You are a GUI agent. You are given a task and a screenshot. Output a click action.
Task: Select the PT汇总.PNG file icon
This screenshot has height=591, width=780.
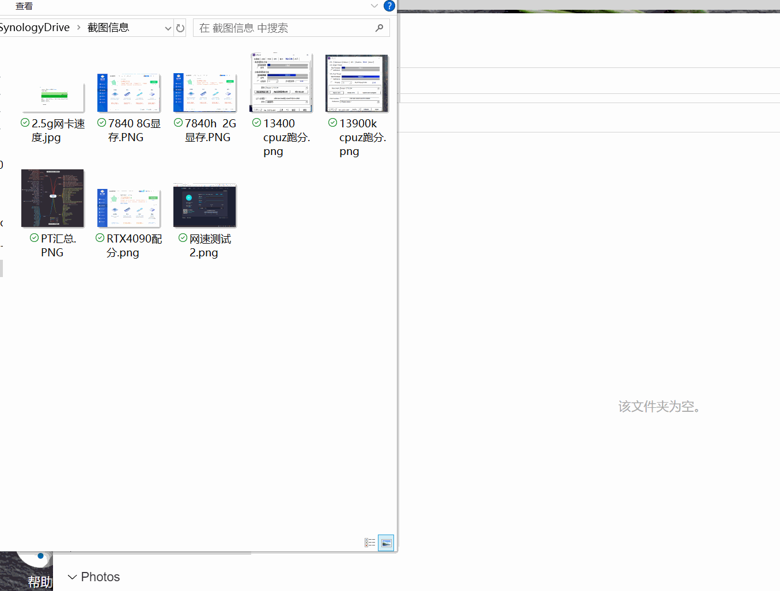(x=52, y=198)
